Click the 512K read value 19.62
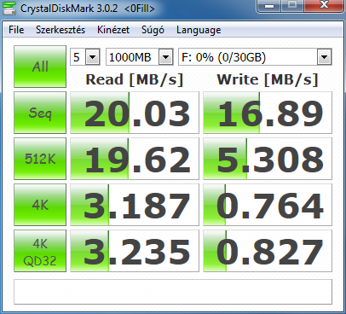Image resolution: width=346 pixels, height=314 pixels. 135,159
